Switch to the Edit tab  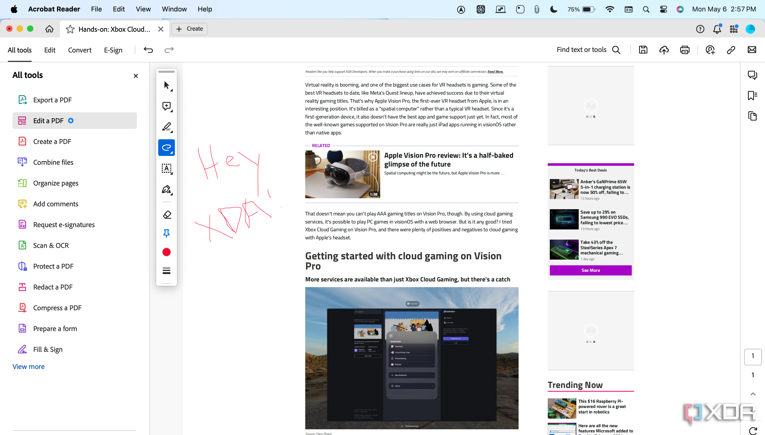coord(50,50)
